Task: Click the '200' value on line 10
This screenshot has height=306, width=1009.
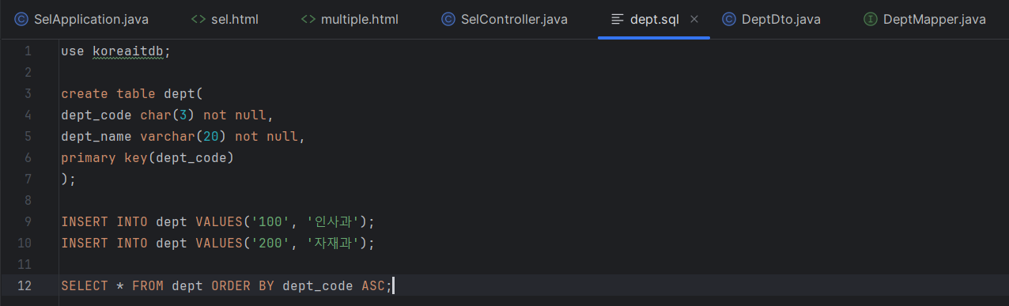Action: click(270, 243)
